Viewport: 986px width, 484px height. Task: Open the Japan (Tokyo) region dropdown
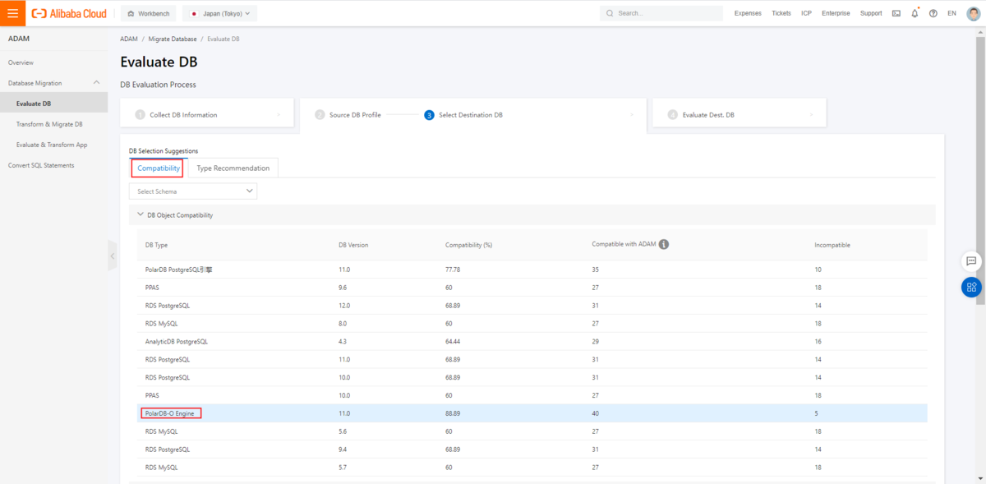point(219,13)
